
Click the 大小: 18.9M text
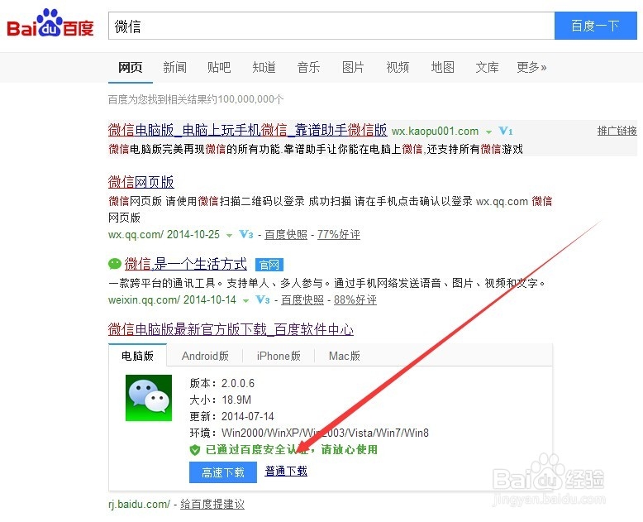220,400
